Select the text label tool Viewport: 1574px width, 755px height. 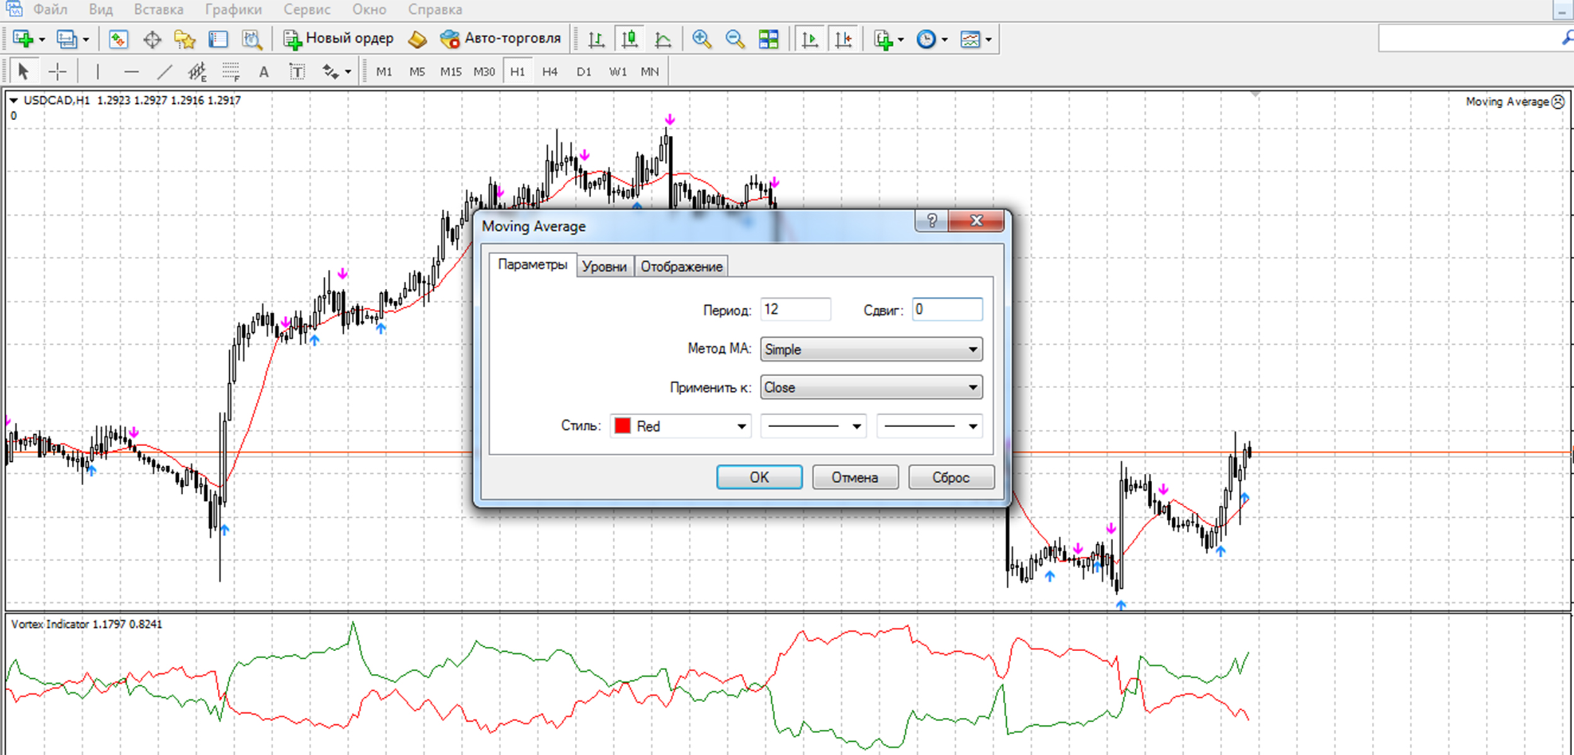click(297, 72)
